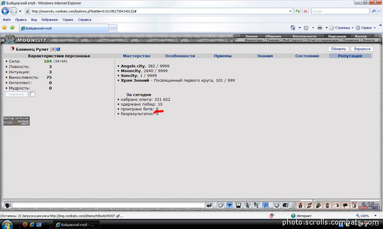This screenshot has height=229, width=383.
Task: Open the Вид menu
Action: pos(34,20)
